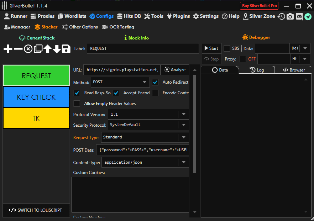The height and width of the screenshot is (221, 314).
Task: Click the camera icon in the top bar
Action: (x=290, y=16)
